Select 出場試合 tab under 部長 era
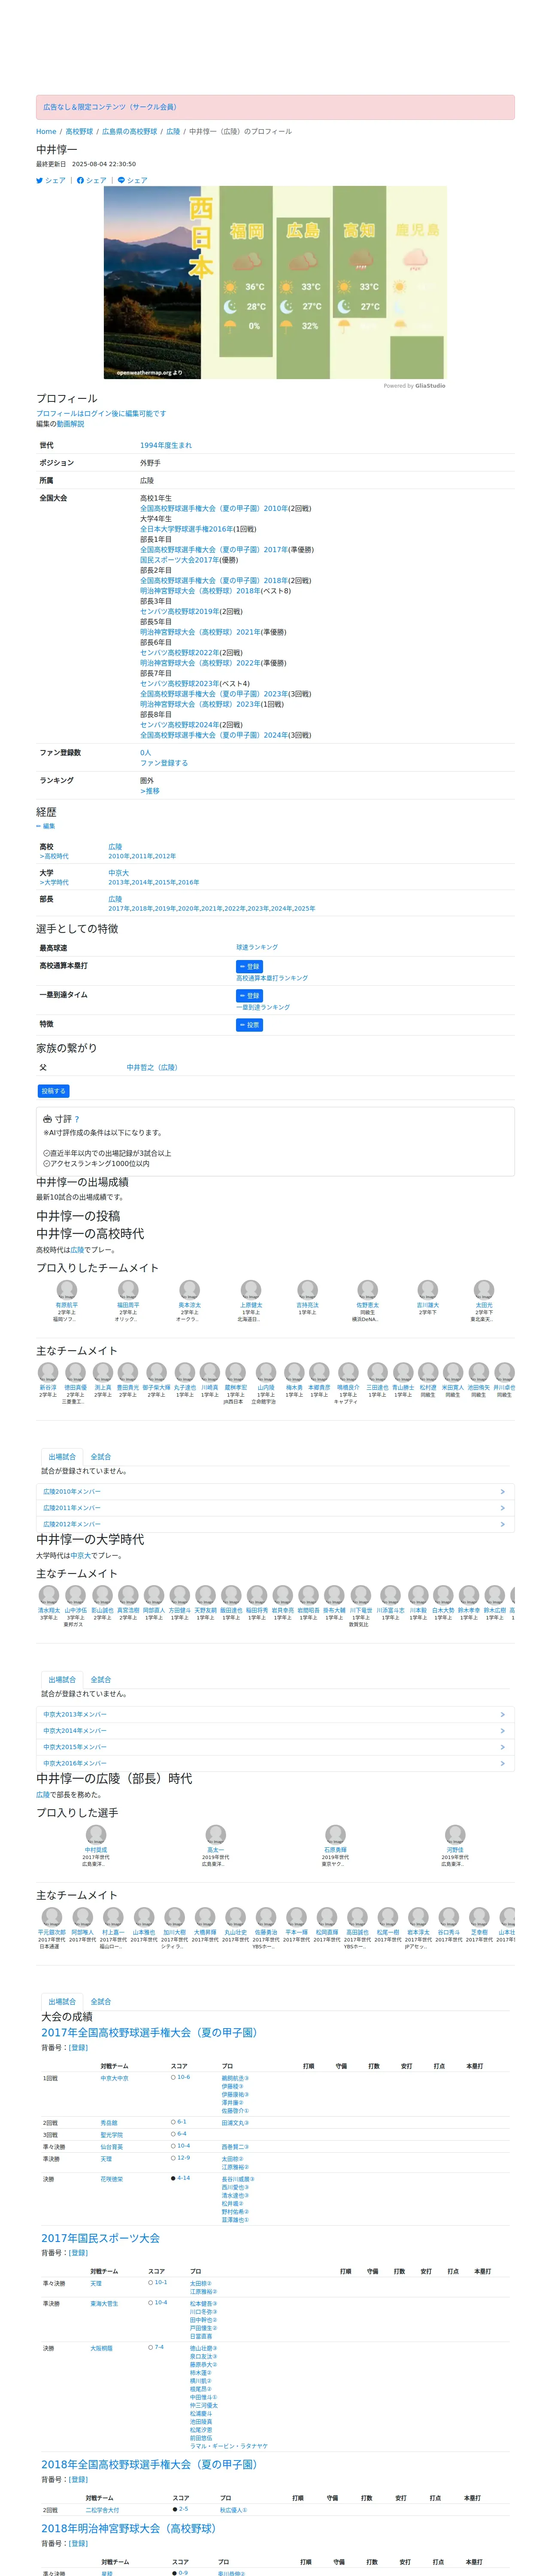 62,2002
